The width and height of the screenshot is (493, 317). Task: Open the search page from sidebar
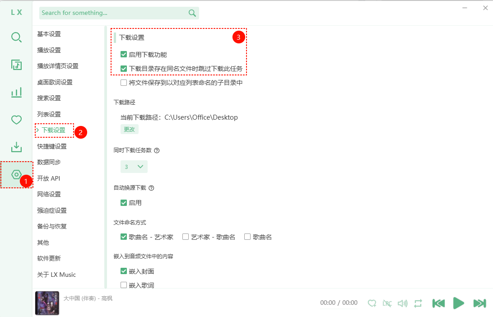coord(16,37)
